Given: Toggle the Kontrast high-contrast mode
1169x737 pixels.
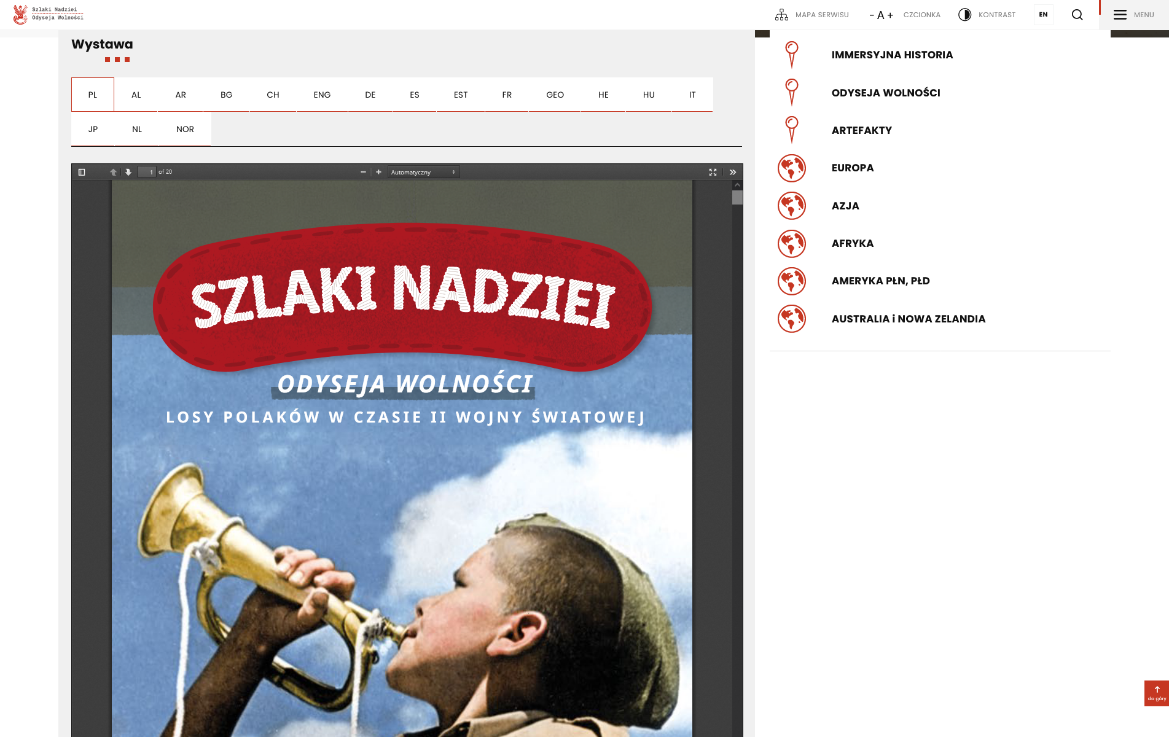Looking at the screenshot, I should [987, 15].
